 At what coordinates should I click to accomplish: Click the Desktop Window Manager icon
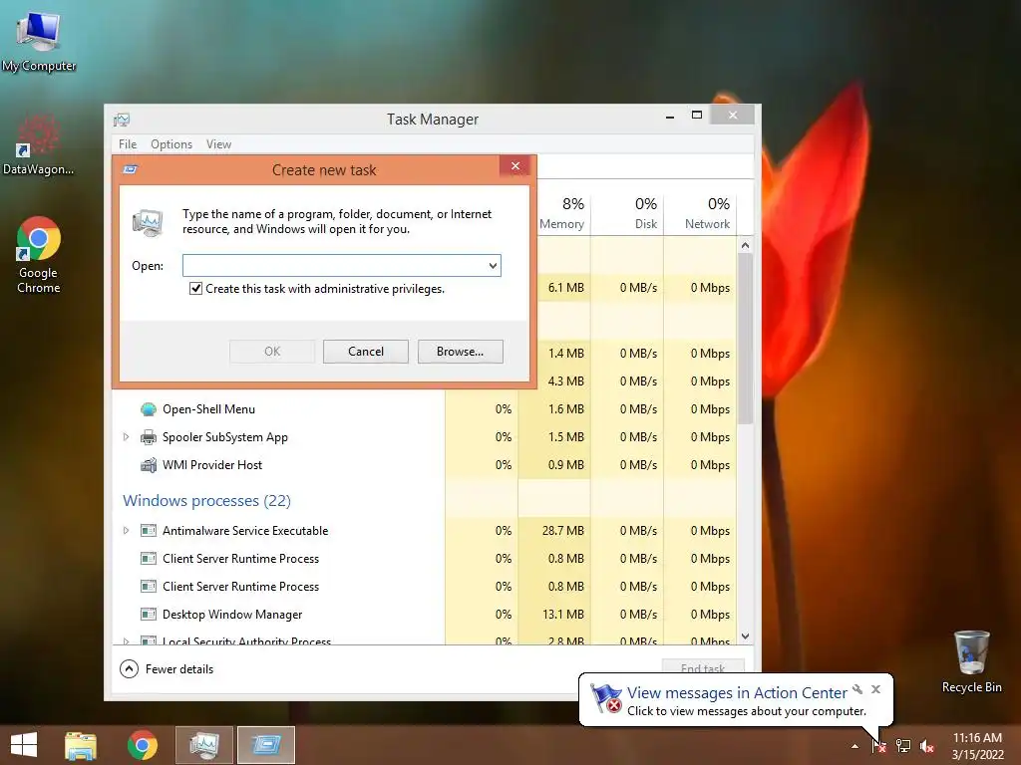tap(149, 614)
